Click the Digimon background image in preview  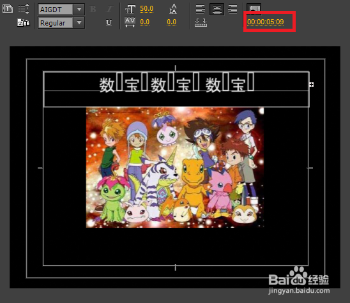pyautogui.click(x=175, y=167)
